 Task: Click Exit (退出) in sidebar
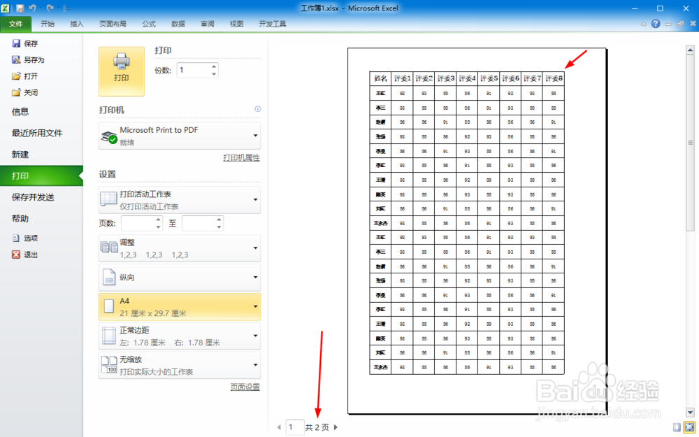[x=25, y=255]
